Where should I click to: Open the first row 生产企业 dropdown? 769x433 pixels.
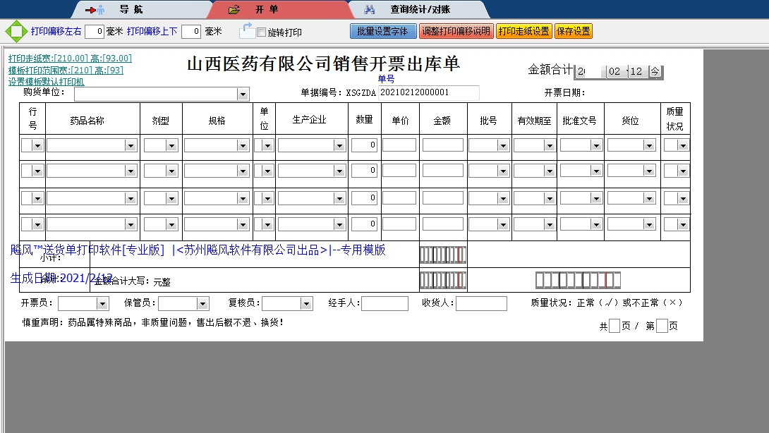tap(341, 145)
